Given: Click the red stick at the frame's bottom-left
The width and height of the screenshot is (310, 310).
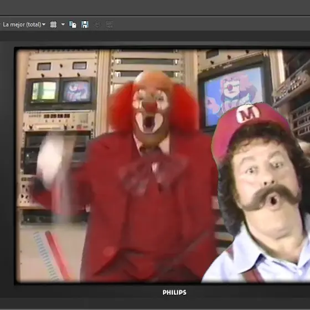Looking at the screenshot, I should [58, 256].
